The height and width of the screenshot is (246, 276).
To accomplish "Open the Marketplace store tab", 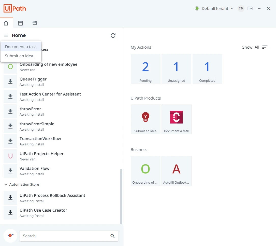I will 35,23.
